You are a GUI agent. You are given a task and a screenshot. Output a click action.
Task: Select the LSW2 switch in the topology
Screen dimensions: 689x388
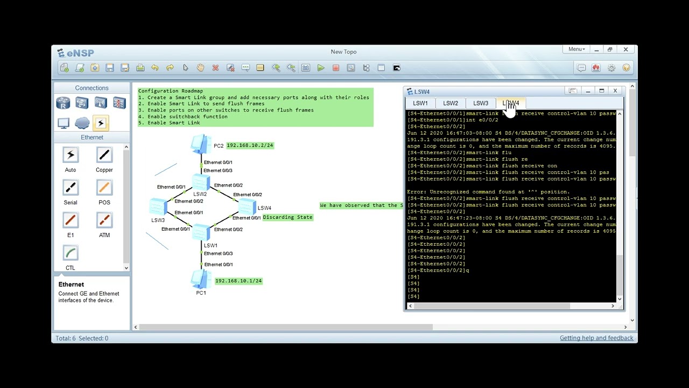pyautogui.click(x=200, y=182)
